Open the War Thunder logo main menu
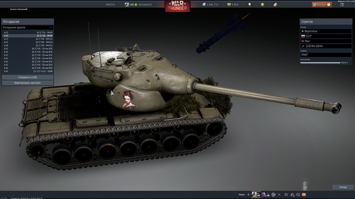The image size is (355, 199). pyautogui.click(x=177, y=6)
